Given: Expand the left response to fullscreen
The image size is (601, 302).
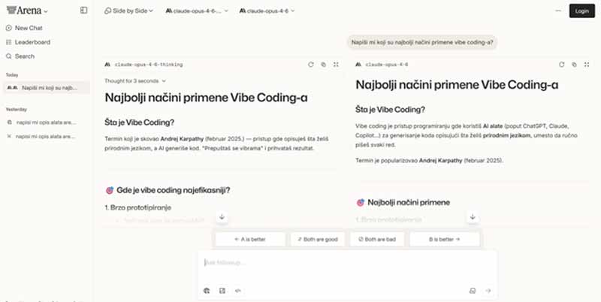Looking at the screenshot, I should (336, 65).
